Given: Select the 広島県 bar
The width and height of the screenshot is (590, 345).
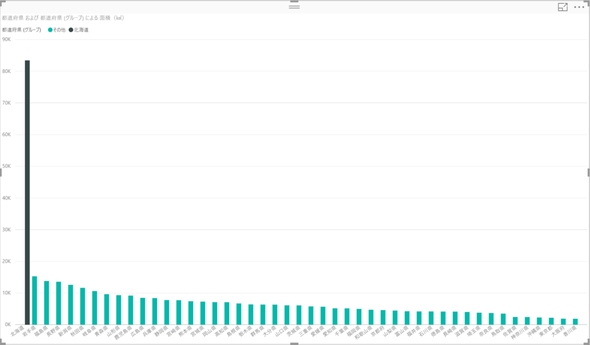Looking at the screenshot, I should click(x=143, y=311).
